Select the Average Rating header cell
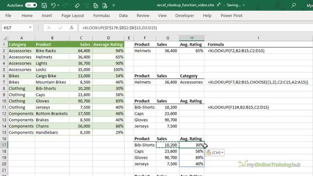The width and height of the screenshot is (313, 176). 109,44
